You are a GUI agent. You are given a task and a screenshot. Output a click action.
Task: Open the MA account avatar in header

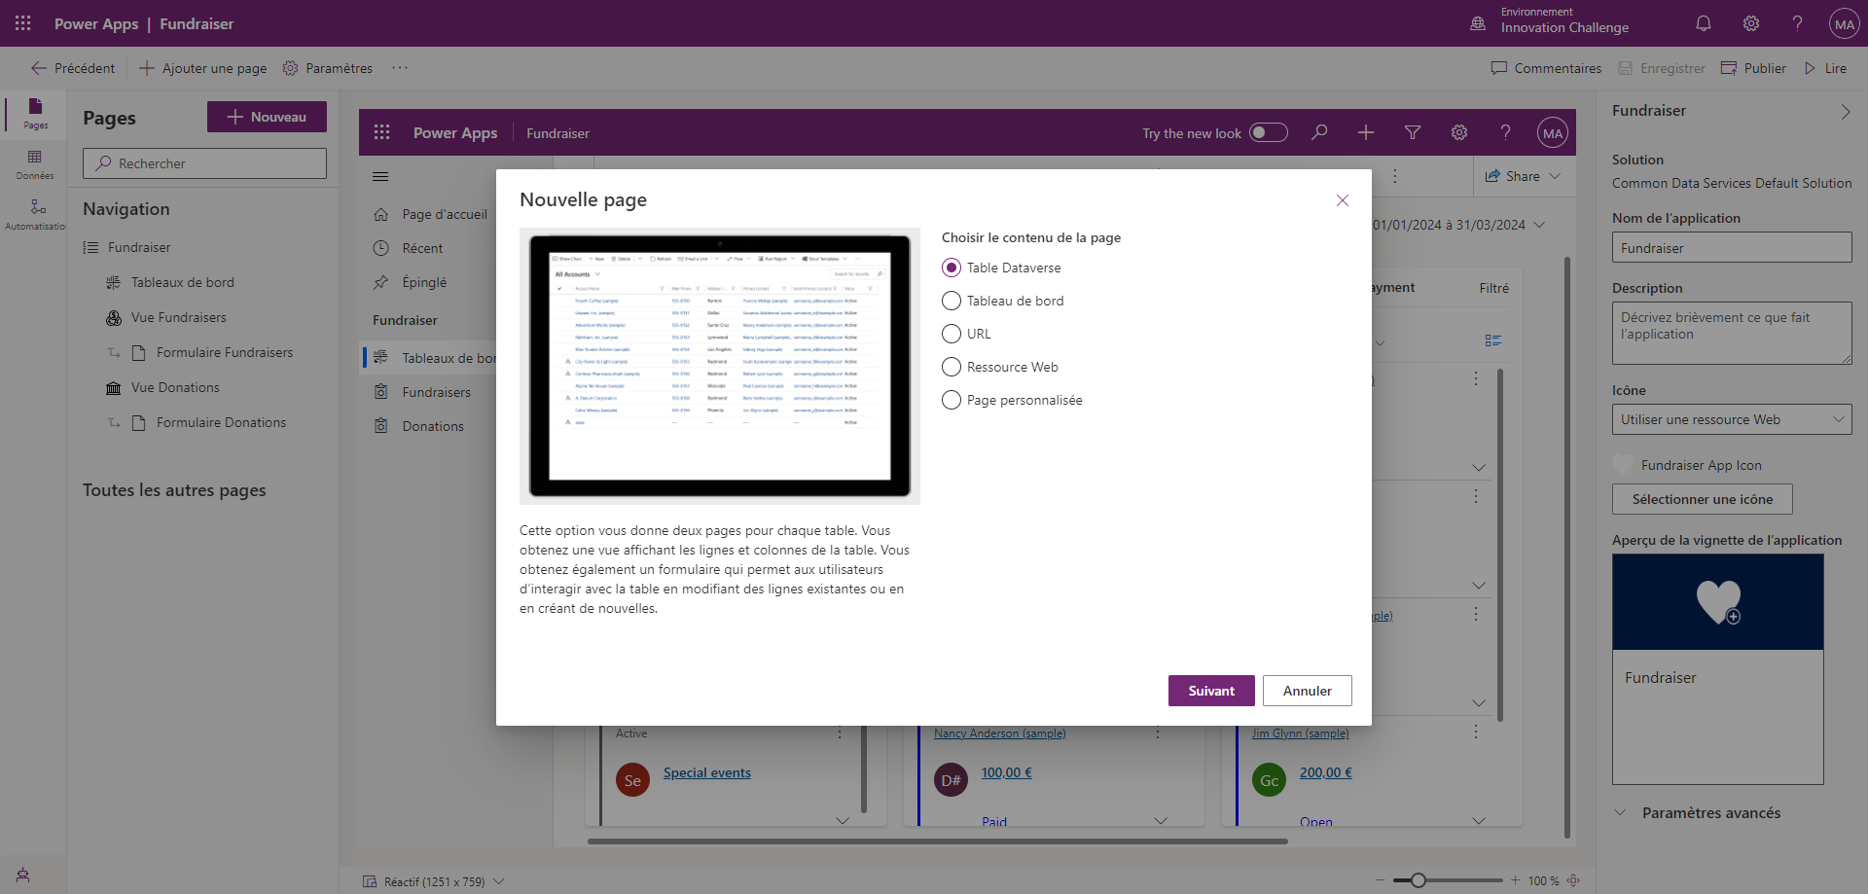coord(1844,23)
